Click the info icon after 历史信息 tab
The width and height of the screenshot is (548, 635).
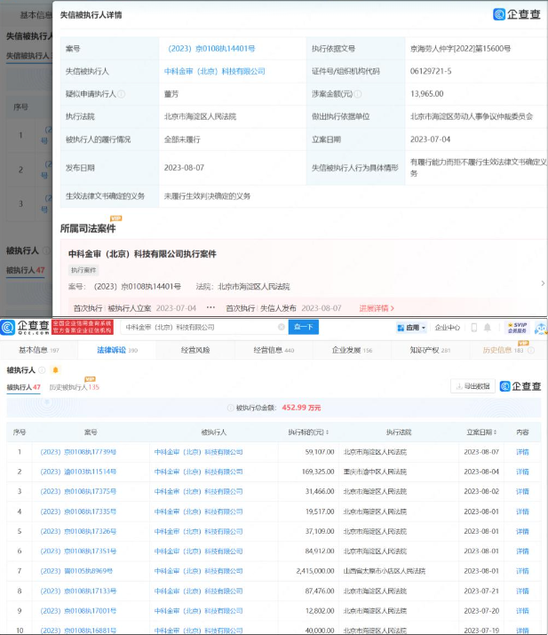531,350
